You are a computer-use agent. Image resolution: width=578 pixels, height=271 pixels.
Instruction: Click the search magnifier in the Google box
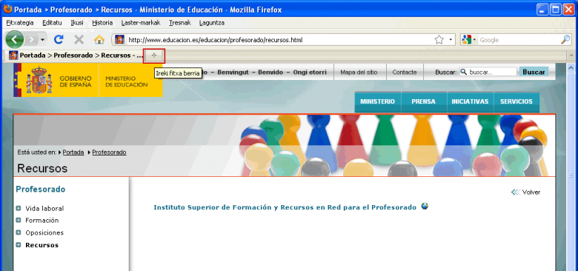click(565, 40)
